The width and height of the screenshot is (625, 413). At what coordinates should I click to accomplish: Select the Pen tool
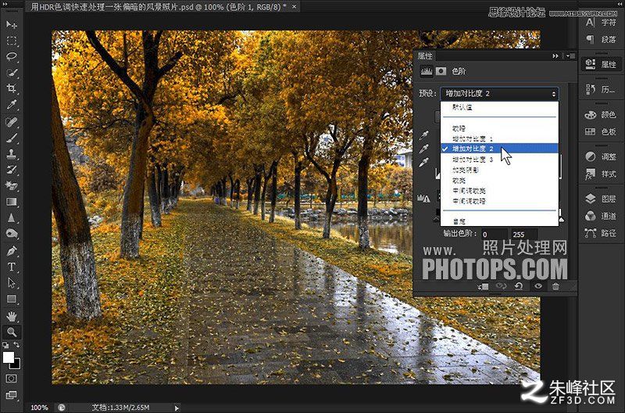11,251
